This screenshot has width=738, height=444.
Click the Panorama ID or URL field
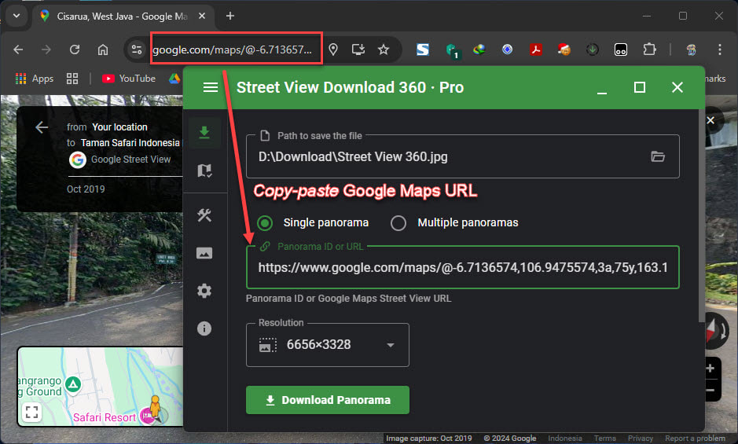click(463, 267)
